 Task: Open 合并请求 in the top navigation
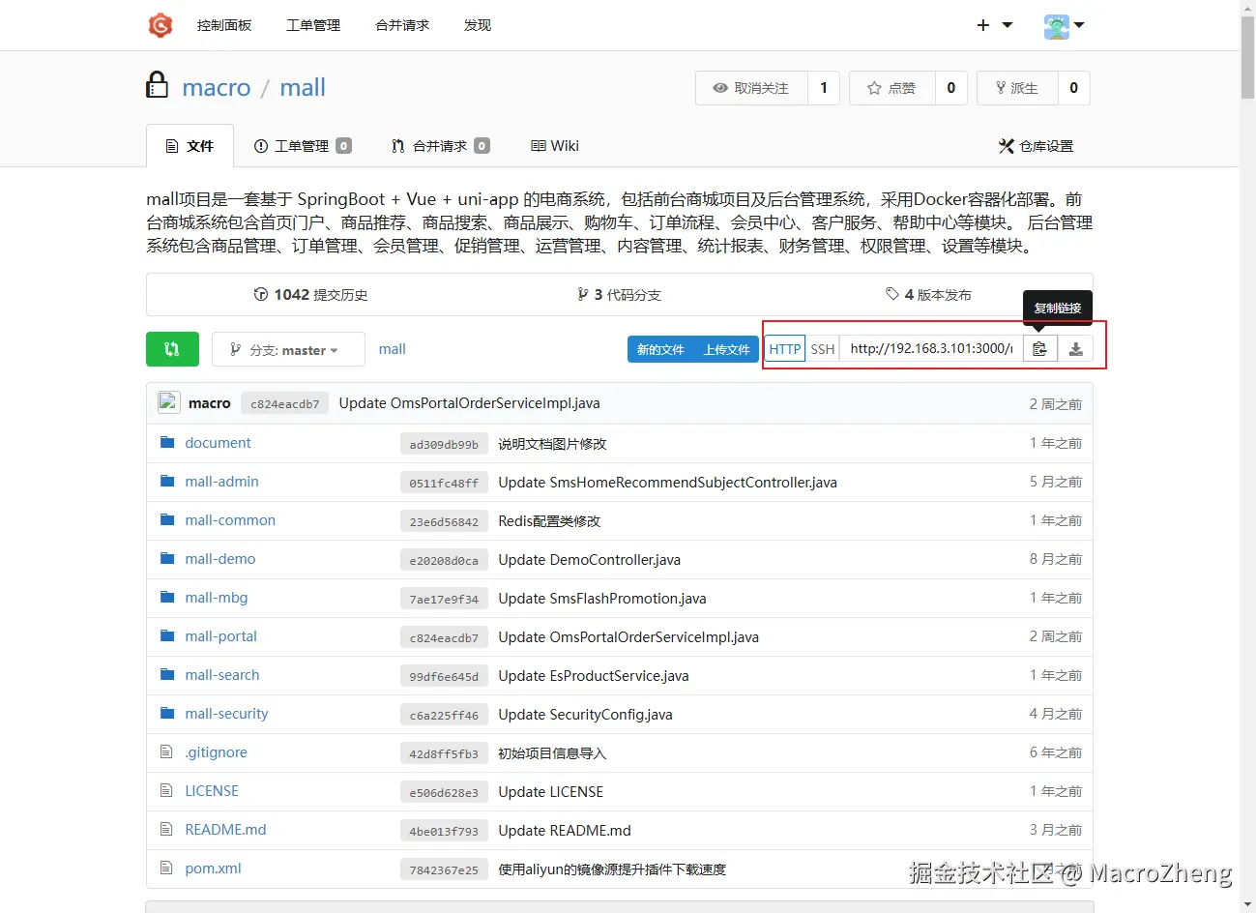pos(402,25)
